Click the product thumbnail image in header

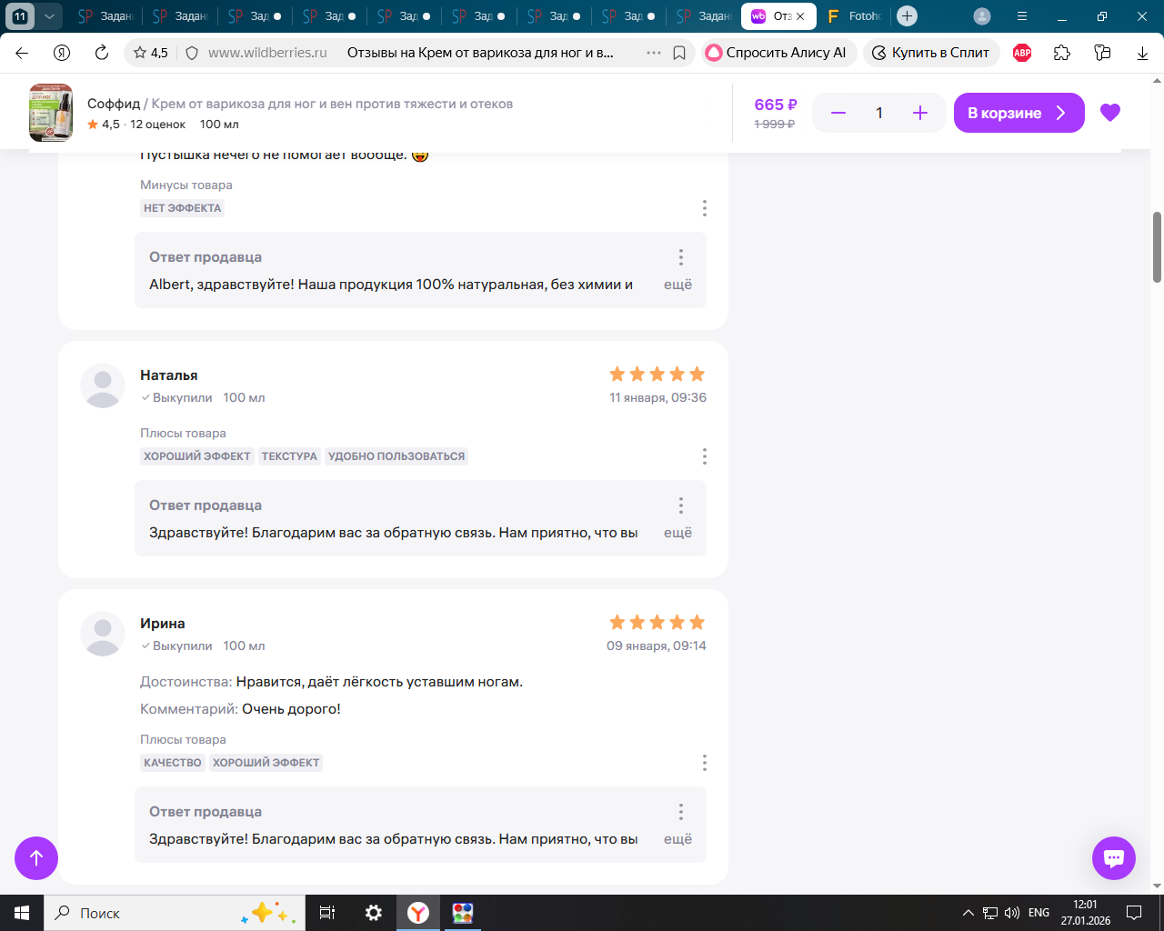point(51,113)
